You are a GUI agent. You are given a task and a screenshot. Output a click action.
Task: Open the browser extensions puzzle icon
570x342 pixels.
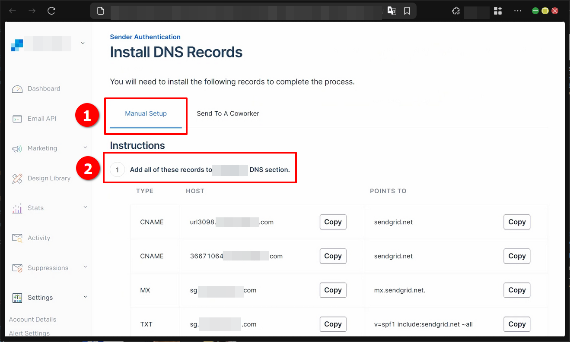[x=455, y=11]
